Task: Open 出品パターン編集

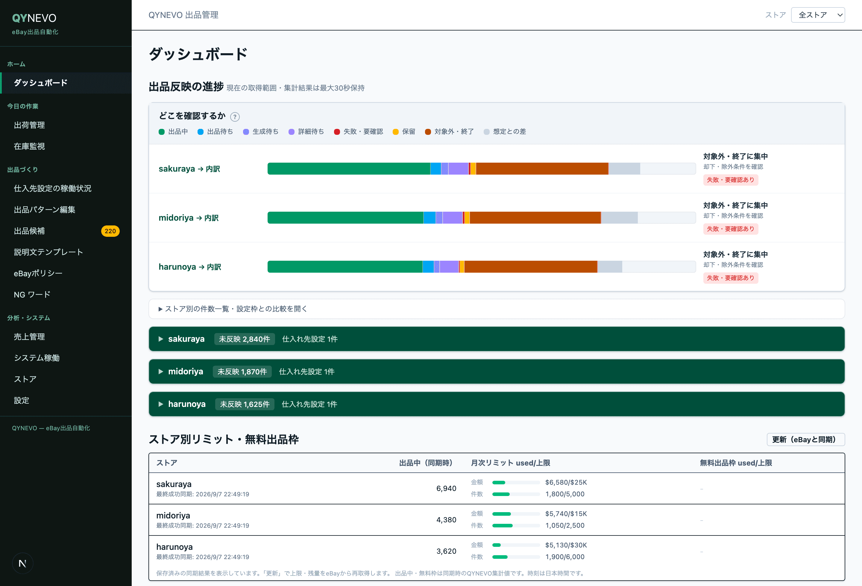Action: tap(66, 210)
